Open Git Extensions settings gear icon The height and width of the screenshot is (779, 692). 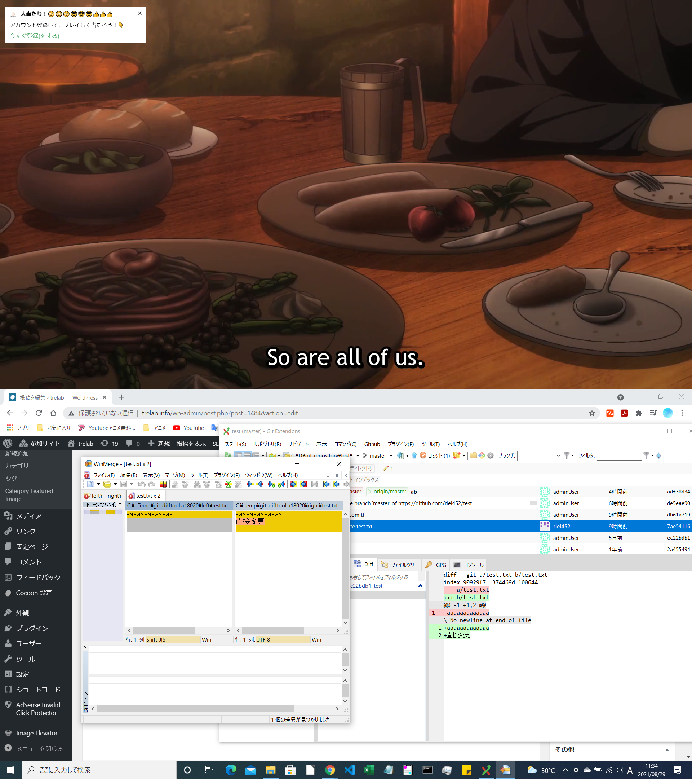click(x=491, y=455)
